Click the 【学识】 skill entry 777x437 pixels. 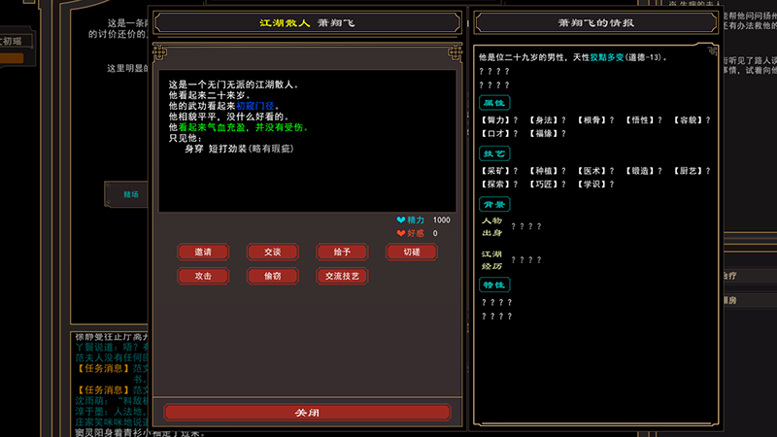tap(595, 185)
